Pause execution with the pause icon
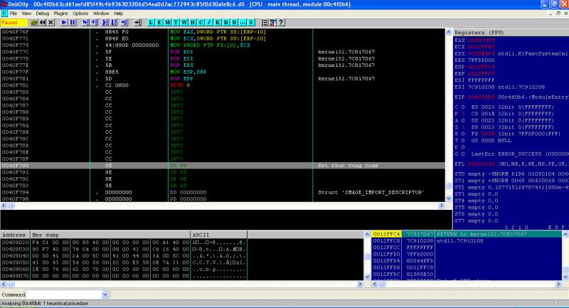 [x=73, y=23]
